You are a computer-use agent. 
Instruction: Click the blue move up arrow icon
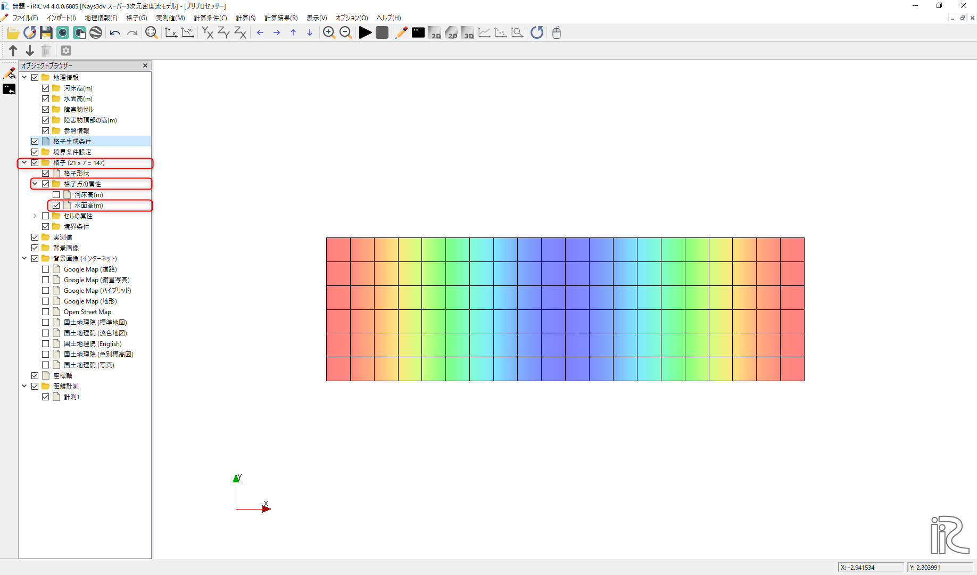293,33
